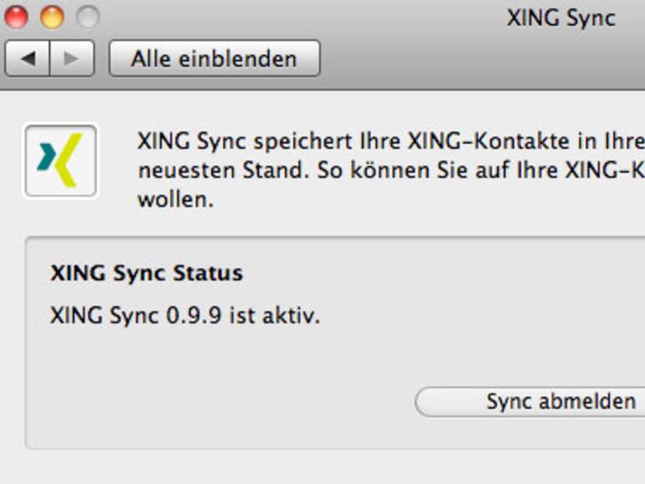Close the XING Sync window
The width and height of the screenshot is (645, 484).
pos(17,17)
